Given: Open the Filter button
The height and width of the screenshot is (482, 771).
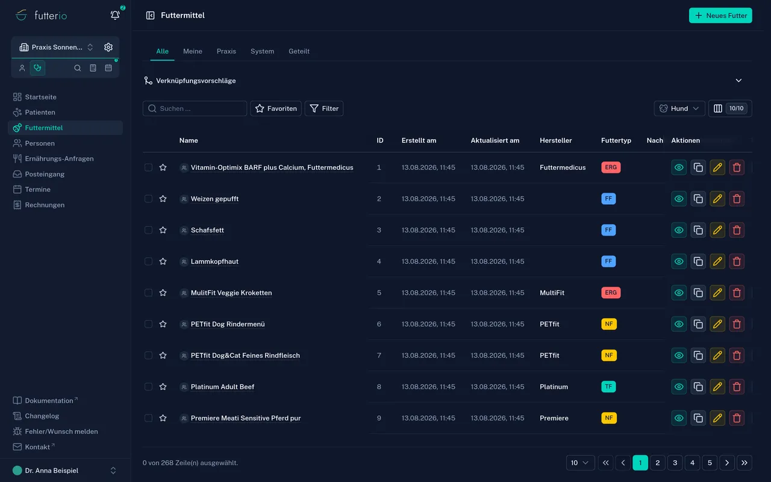Looking at the screenshot, I should click(x=324, y=108).
